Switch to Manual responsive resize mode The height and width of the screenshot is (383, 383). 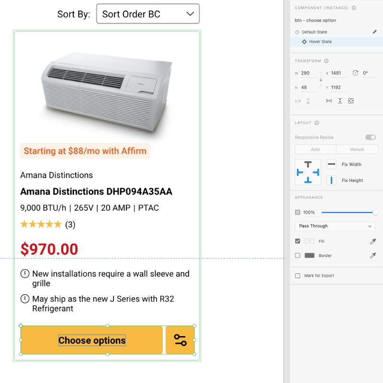[357, 149]
